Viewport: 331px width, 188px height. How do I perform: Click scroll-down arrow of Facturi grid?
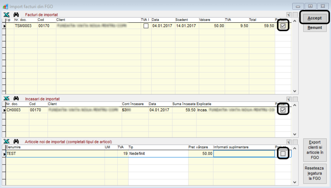[x=294, y=91]
